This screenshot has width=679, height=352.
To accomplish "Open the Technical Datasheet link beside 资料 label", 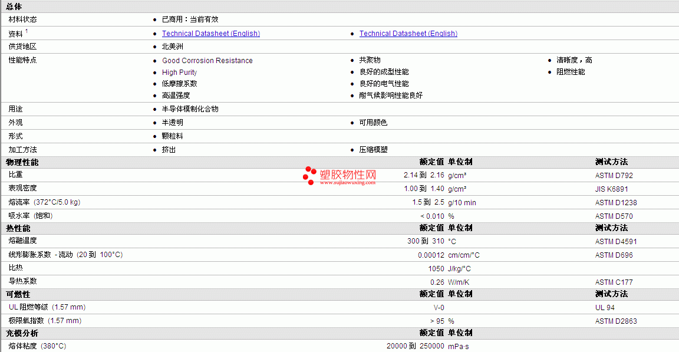I will point(211,34).
